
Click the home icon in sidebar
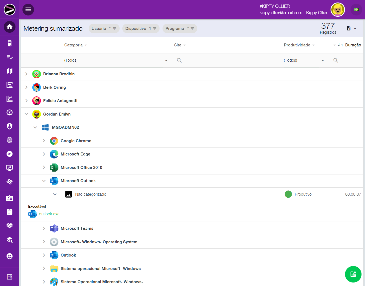click(x=9, y=27)
